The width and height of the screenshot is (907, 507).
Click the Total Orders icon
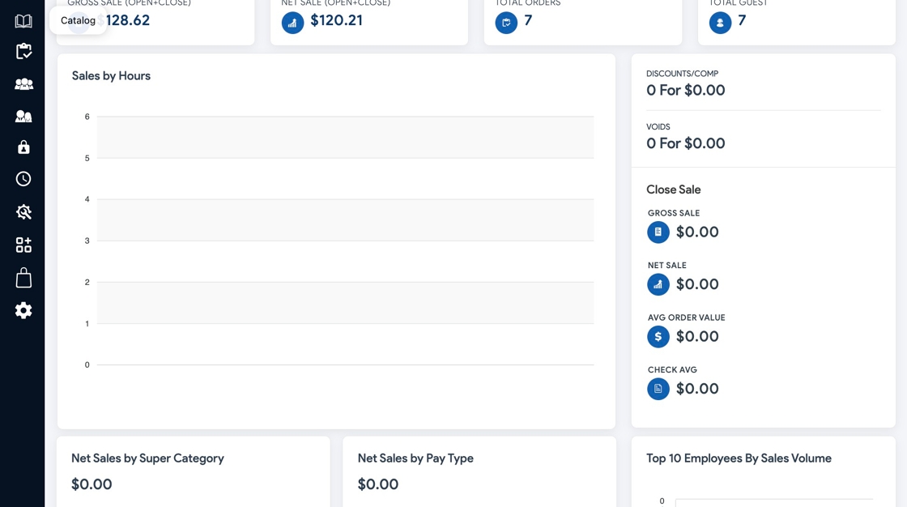[x=506, y=23]
